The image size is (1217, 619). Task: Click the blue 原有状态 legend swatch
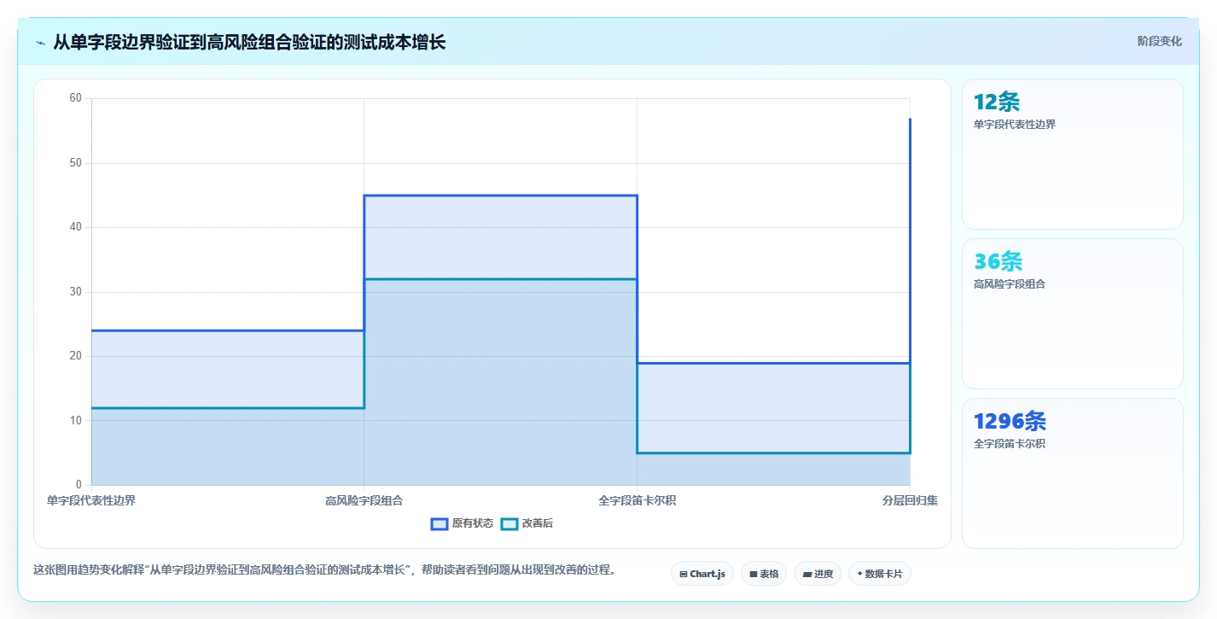(x=440, y=523)
